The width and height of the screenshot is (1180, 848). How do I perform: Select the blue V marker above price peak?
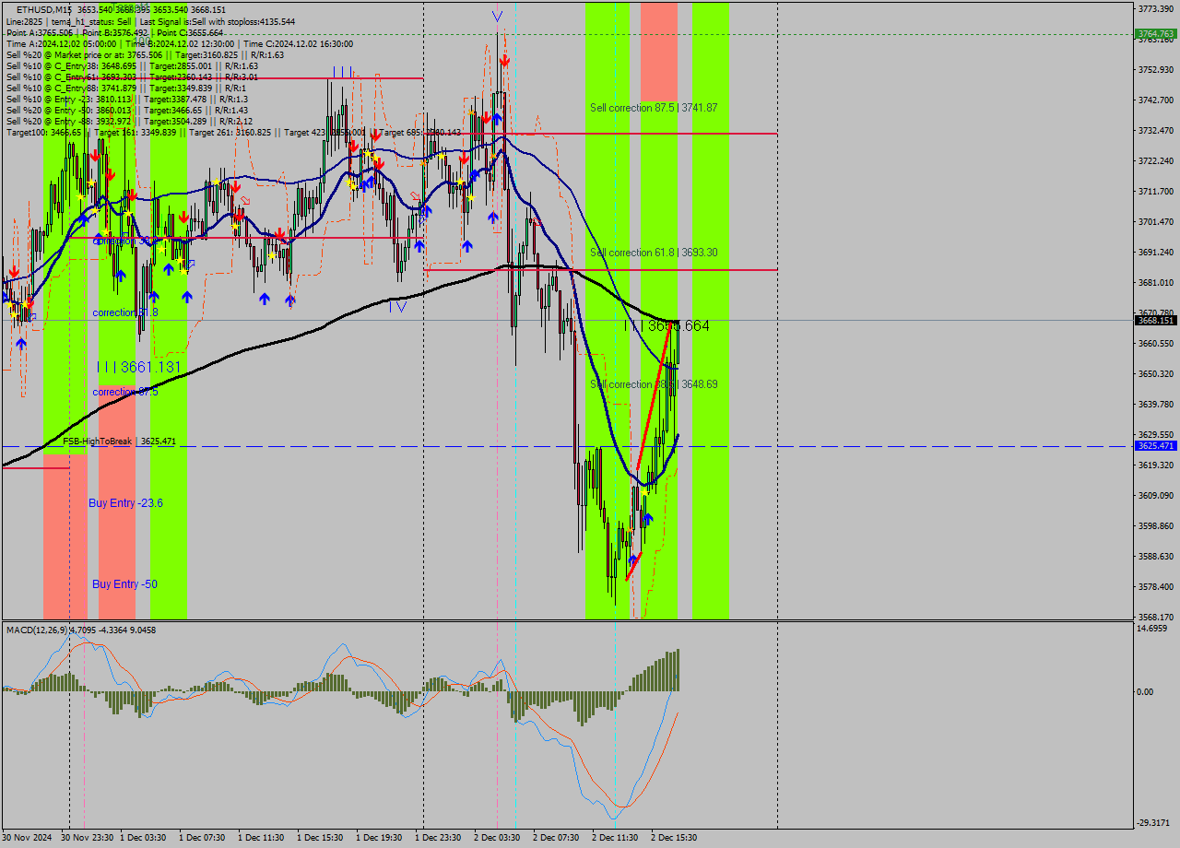498,16
